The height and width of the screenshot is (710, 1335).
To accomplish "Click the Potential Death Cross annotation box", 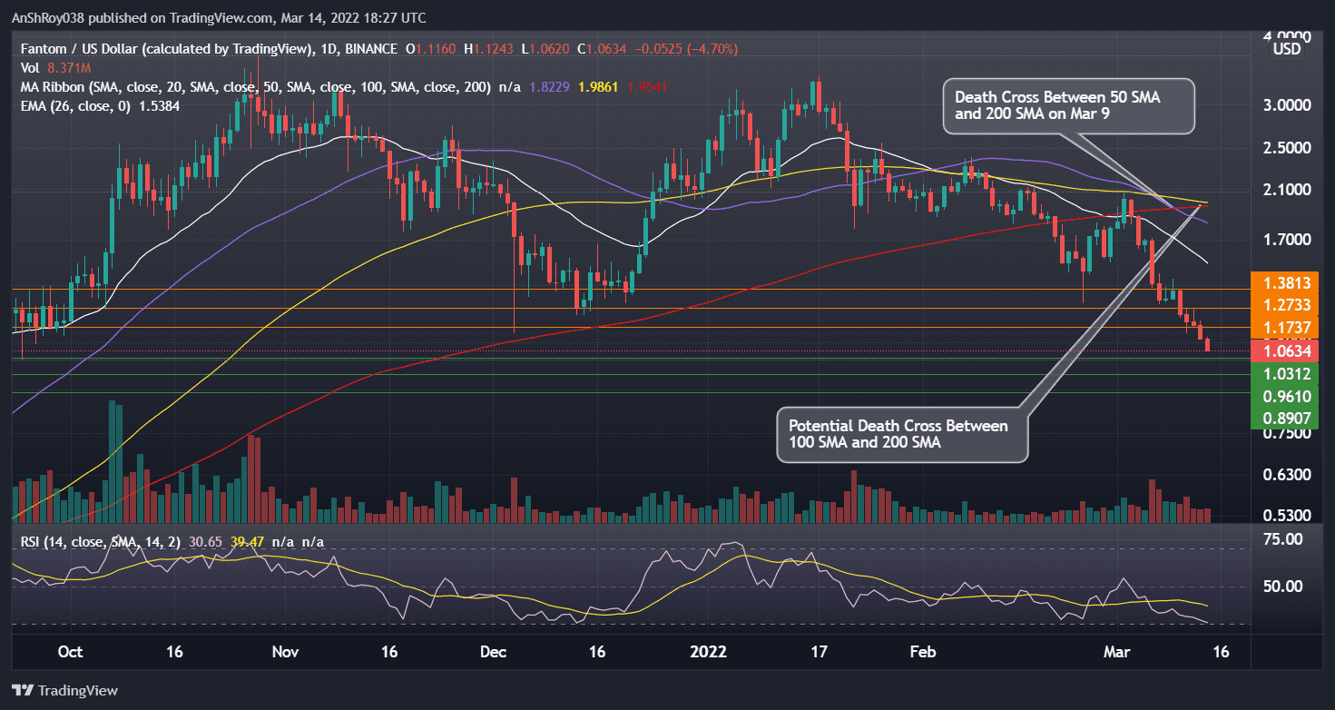I will [901, 435].
